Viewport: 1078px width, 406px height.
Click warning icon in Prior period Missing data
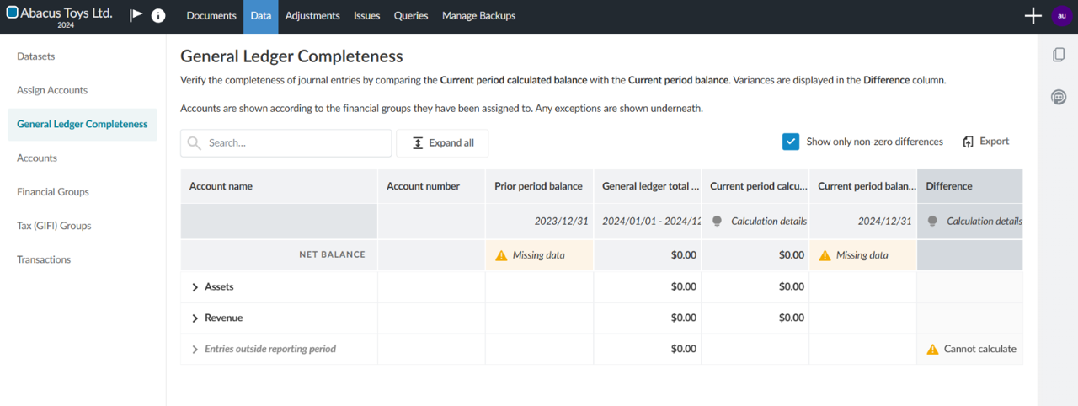point(501,255)
